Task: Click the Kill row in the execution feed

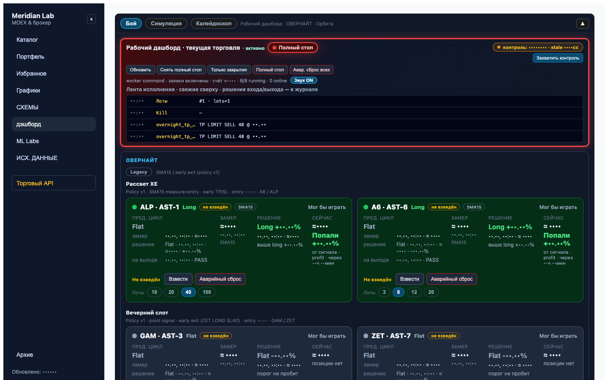Action: [355, 113]
